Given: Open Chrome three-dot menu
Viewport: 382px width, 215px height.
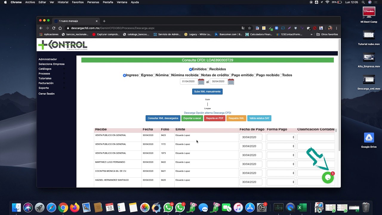Looking at the screenshot, I should point(337,28).
